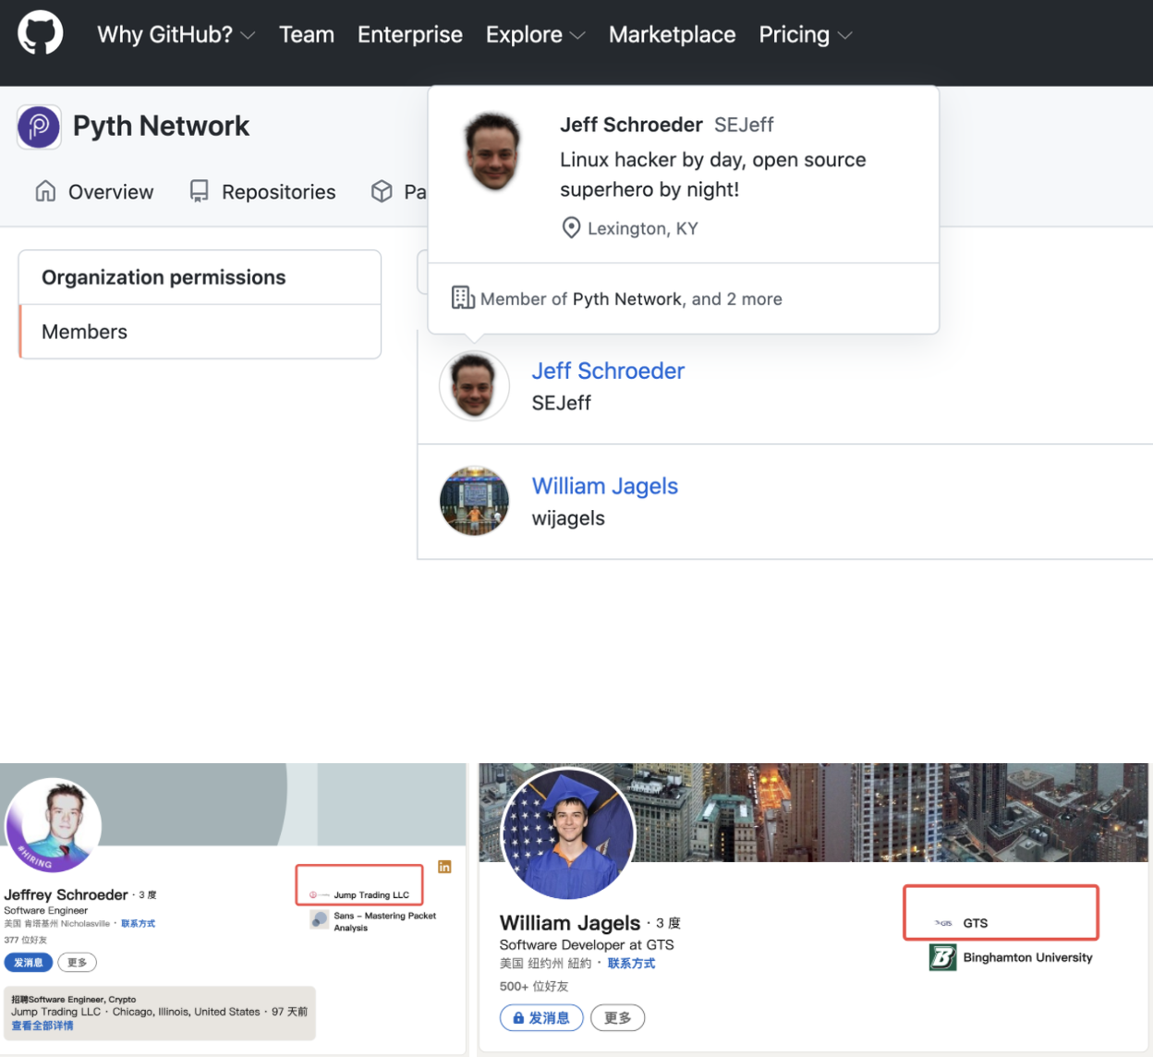Go to the Team page
Screen dimensions: 1153x1057
[x=307, y=35]
